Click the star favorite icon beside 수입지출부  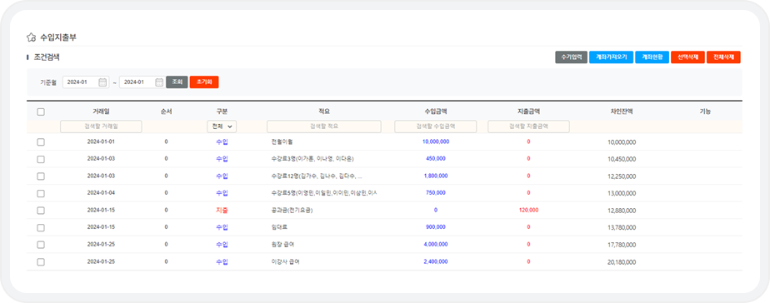tap(31, 37)
